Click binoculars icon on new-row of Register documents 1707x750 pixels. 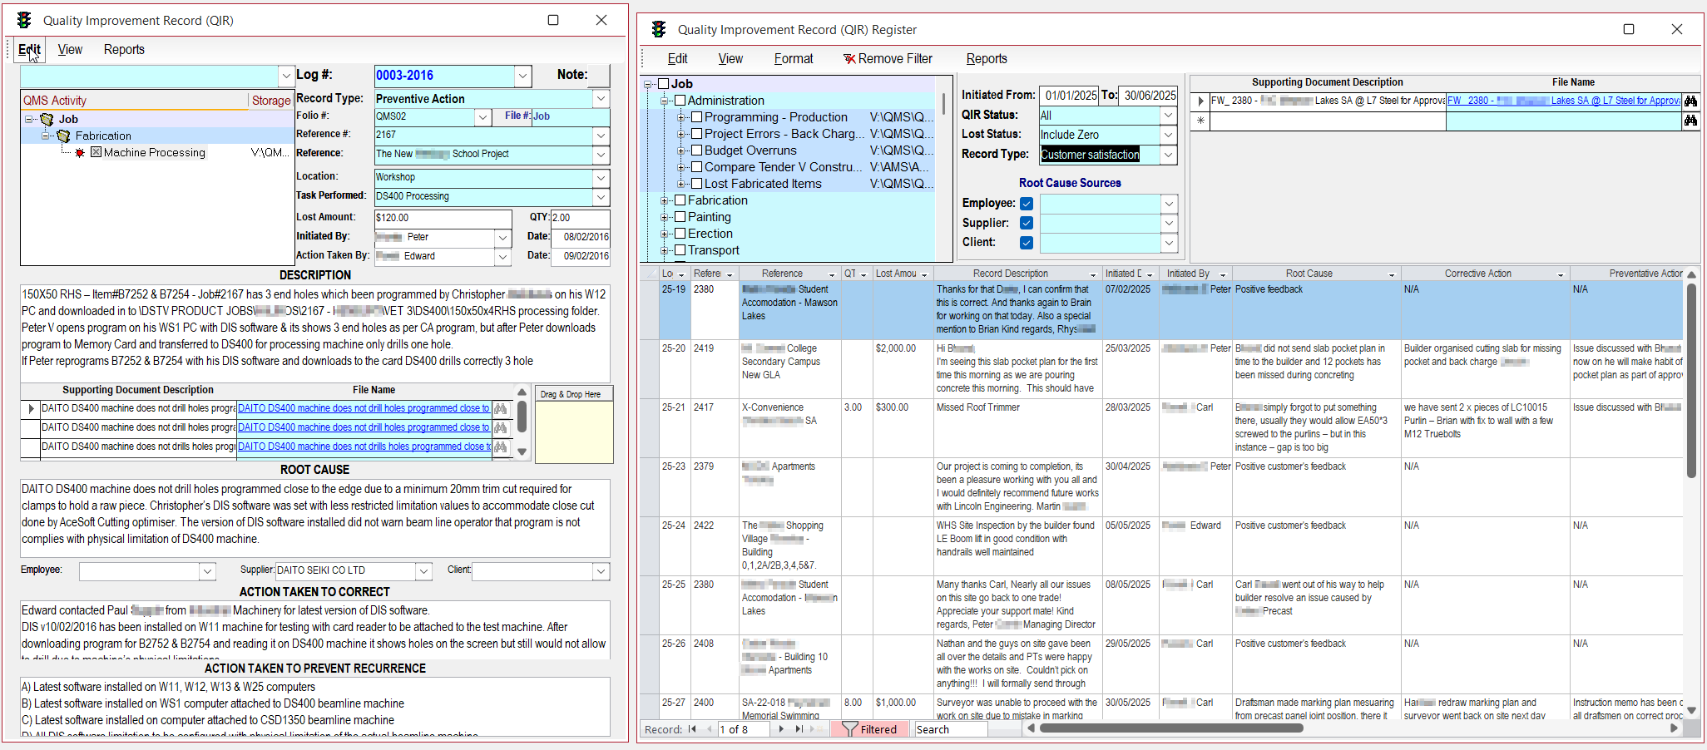(1691, 121)
